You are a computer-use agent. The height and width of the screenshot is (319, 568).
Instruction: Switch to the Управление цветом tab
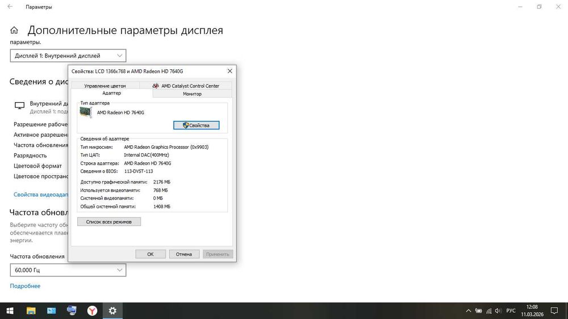pyautogui.click(x=105, y=86)
